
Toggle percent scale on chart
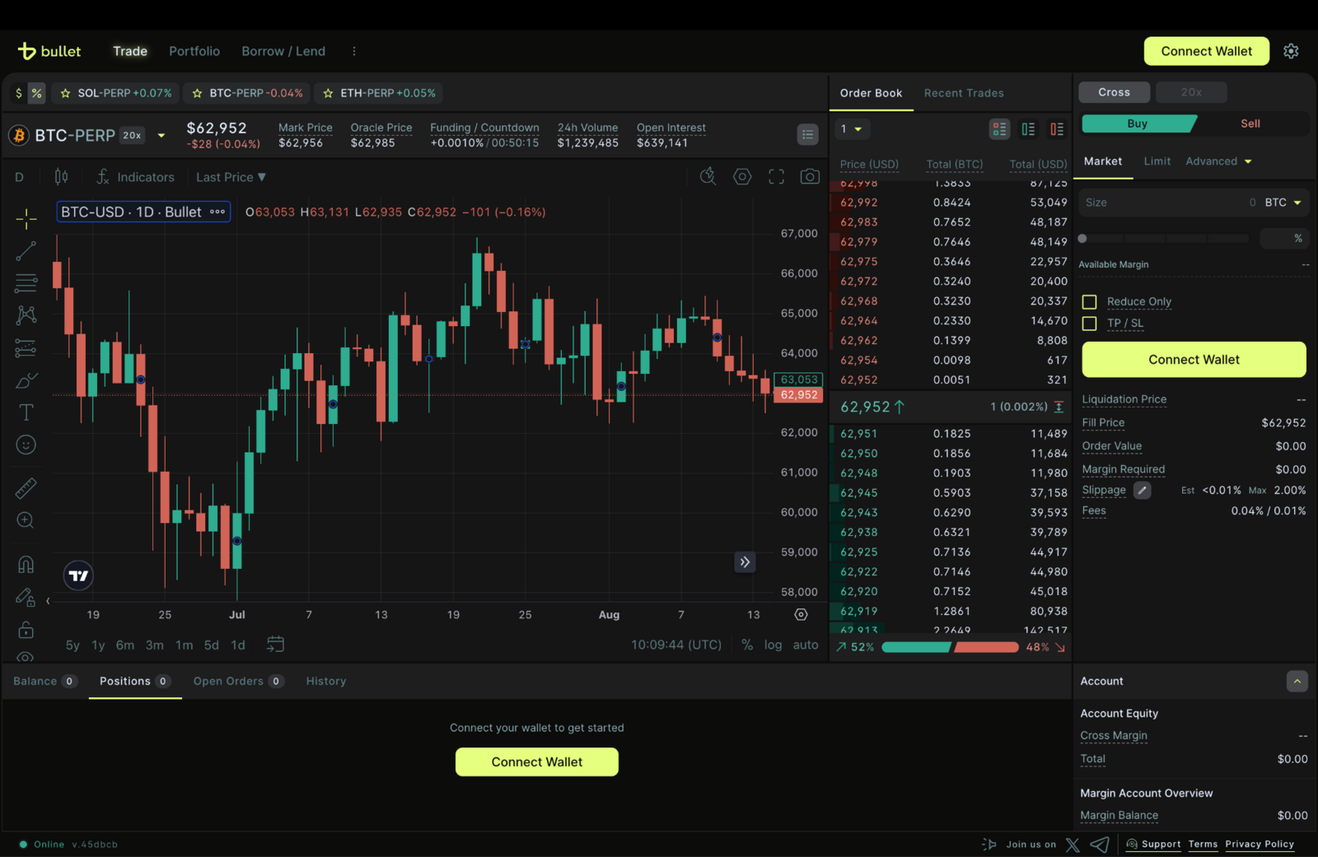pos(747,645)
